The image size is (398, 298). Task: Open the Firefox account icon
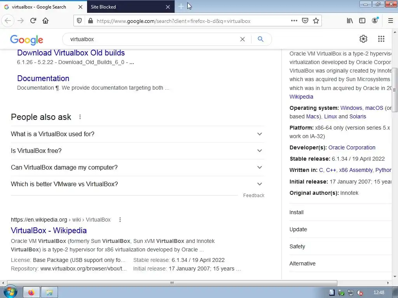click(375, 21)
